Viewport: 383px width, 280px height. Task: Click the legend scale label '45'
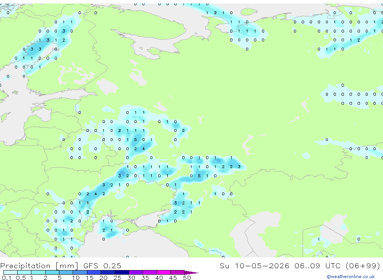point(173,278)
